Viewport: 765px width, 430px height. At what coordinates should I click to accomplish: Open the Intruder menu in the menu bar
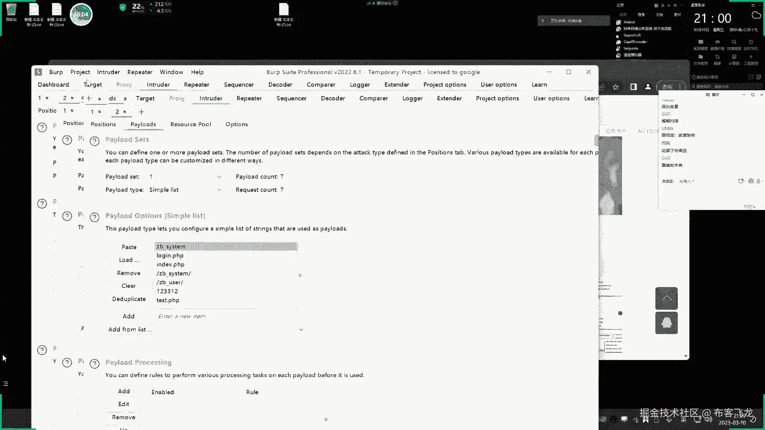point(108,72)
